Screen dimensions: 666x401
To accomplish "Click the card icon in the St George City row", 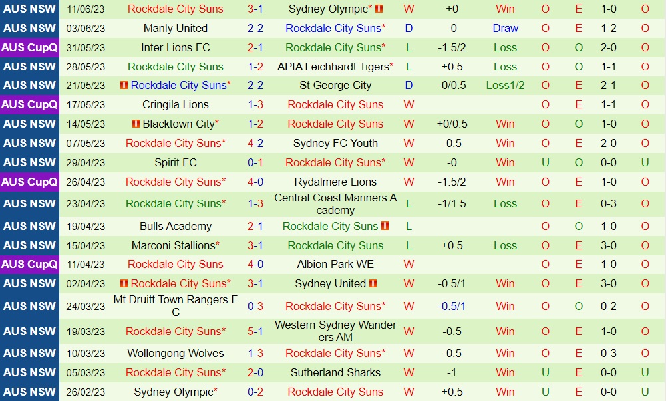I will (124, 85).
